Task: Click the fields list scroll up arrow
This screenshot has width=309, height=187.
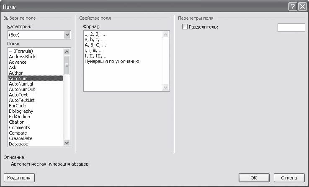Action: click(67, 52)
